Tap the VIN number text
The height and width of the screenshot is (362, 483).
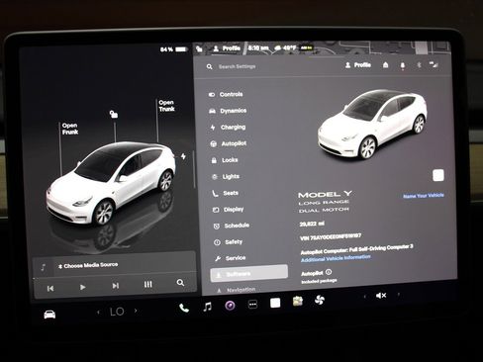(x=331, y=237)
